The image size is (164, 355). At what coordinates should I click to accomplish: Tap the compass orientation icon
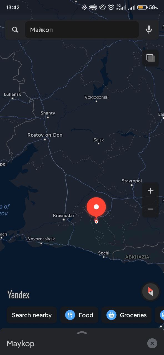tap(150, 291)
